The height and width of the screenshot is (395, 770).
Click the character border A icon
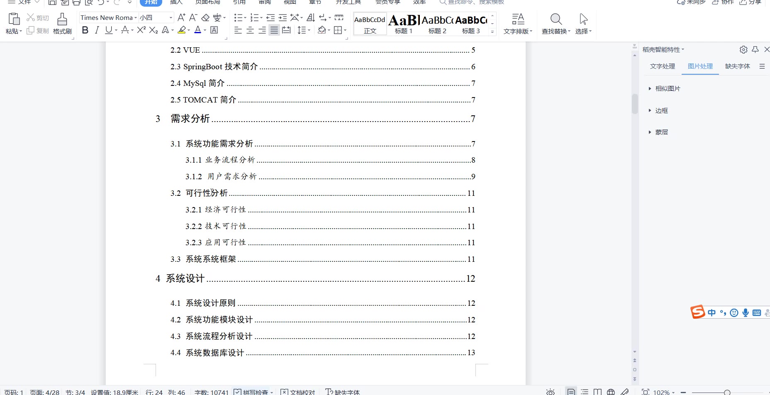tap(214, 30)
